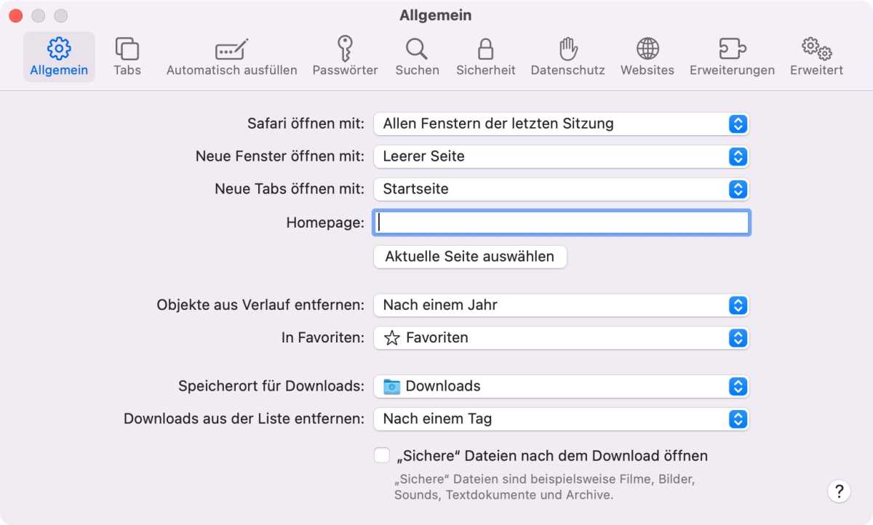Change Objekte aus Verlauf entfernen setting

[561, 305]
